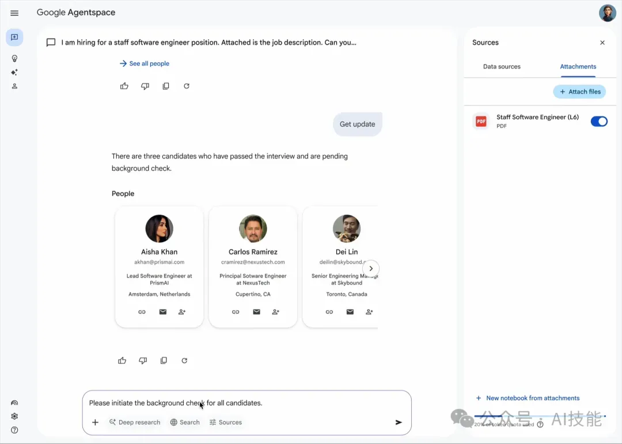Viewport: 622px width, 444px height.
Task: Click Dei Lin's profile photo
Action: (347, 228)
